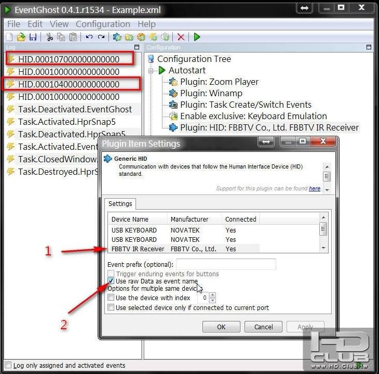Click the Configuration Tree root icon
379x374 pixels.
(x=151, y=59)
